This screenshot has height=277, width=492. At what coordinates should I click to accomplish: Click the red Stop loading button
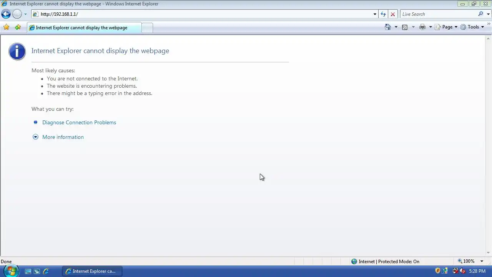(393, 14)
